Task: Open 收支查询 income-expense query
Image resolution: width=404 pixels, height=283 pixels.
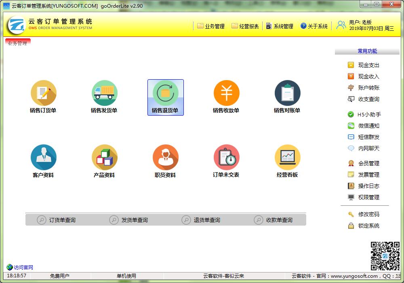Action: click(364, 99)
